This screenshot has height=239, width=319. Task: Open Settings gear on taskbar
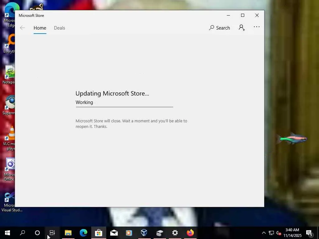[x=175, y=233]
